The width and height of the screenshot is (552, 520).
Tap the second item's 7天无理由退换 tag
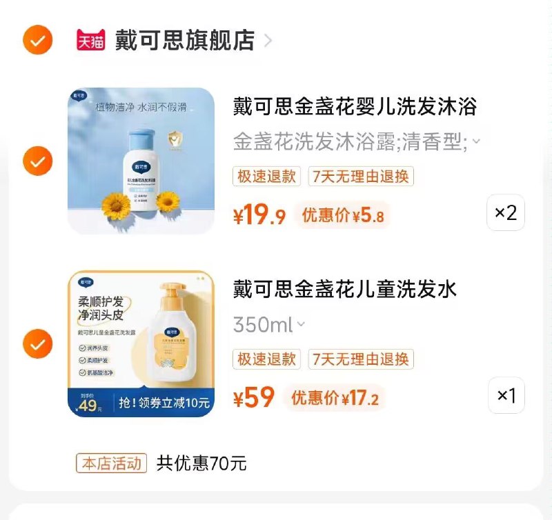point(361,359)
